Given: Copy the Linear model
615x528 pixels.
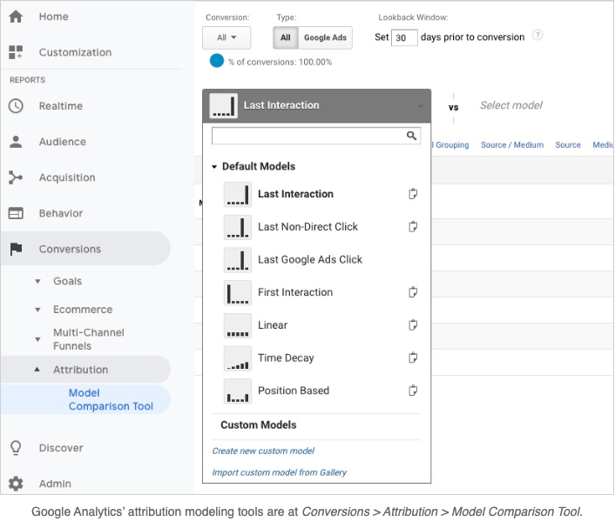Looking at the screenshot, I should [413, 324].
